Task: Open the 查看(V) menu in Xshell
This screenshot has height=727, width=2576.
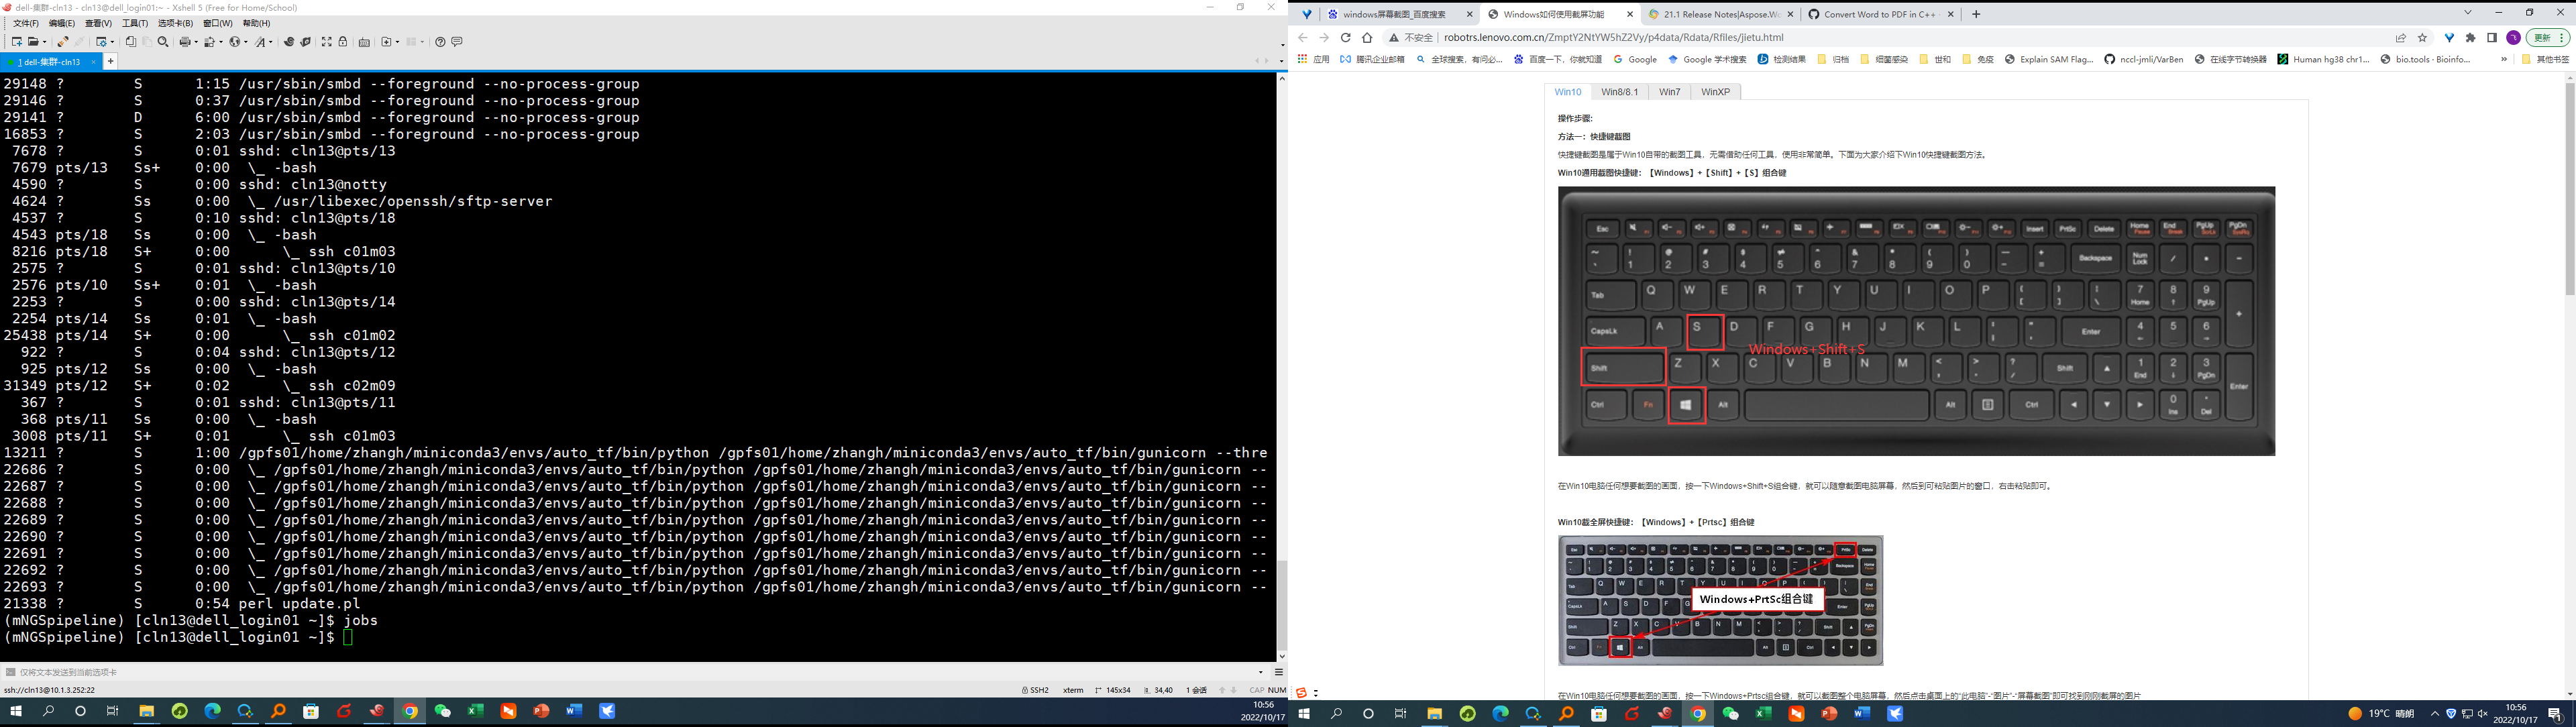Action: click(x=98, y=23)
